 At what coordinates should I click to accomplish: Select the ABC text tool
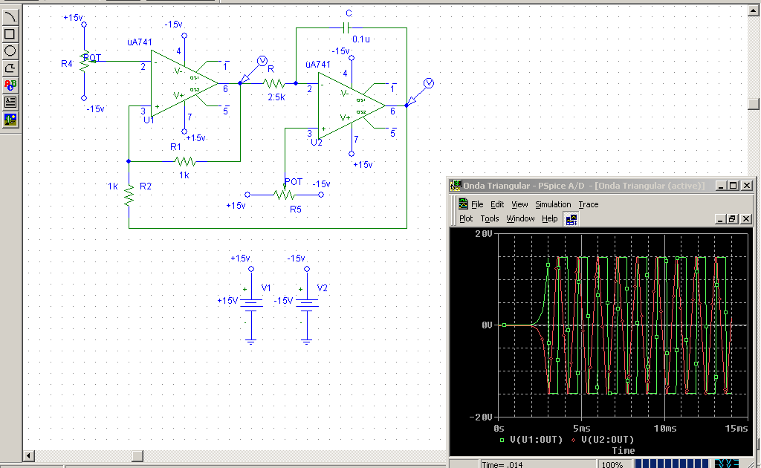[x=9, y=84]
